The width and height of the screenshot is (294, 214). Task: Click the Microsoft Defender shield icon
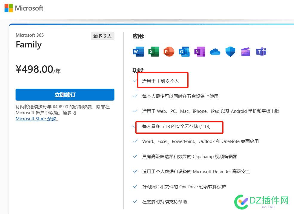coord(230,52)
